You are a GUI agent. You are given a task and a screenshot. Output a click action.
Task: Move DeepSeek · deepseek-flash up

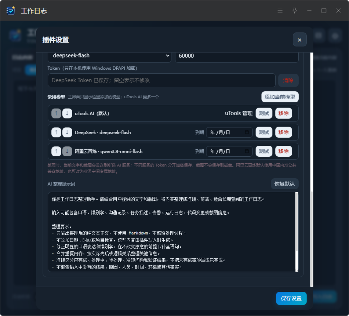(x=56, y=132)
